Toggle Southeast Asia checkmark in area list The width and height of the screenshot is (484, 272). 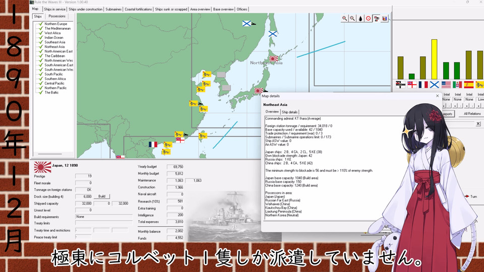[x=41, y=42]
